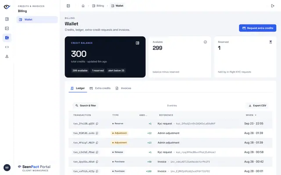Copy transaction ID txn_vxFVzh…42Ip
Screen dimensions: 281x175
click(x=97, y=171)
